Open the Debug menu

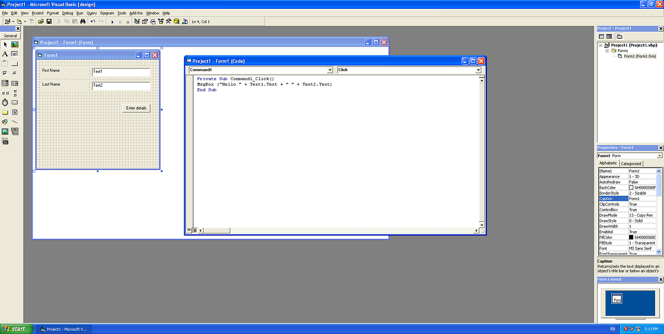coord(68,13)
